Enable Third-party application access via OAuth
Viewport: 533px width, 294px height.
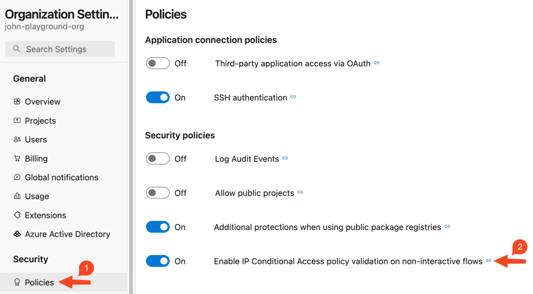[158, 63]
